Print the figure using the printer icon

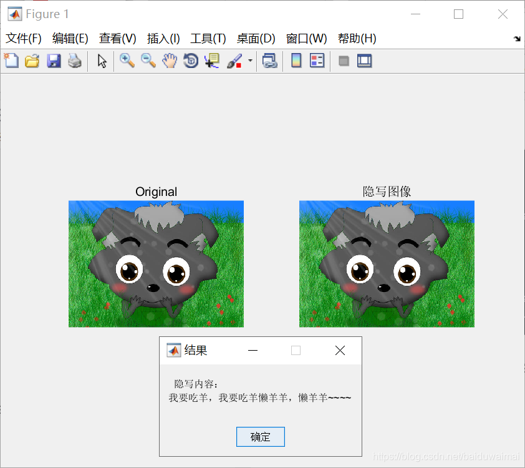pos(75,61)
